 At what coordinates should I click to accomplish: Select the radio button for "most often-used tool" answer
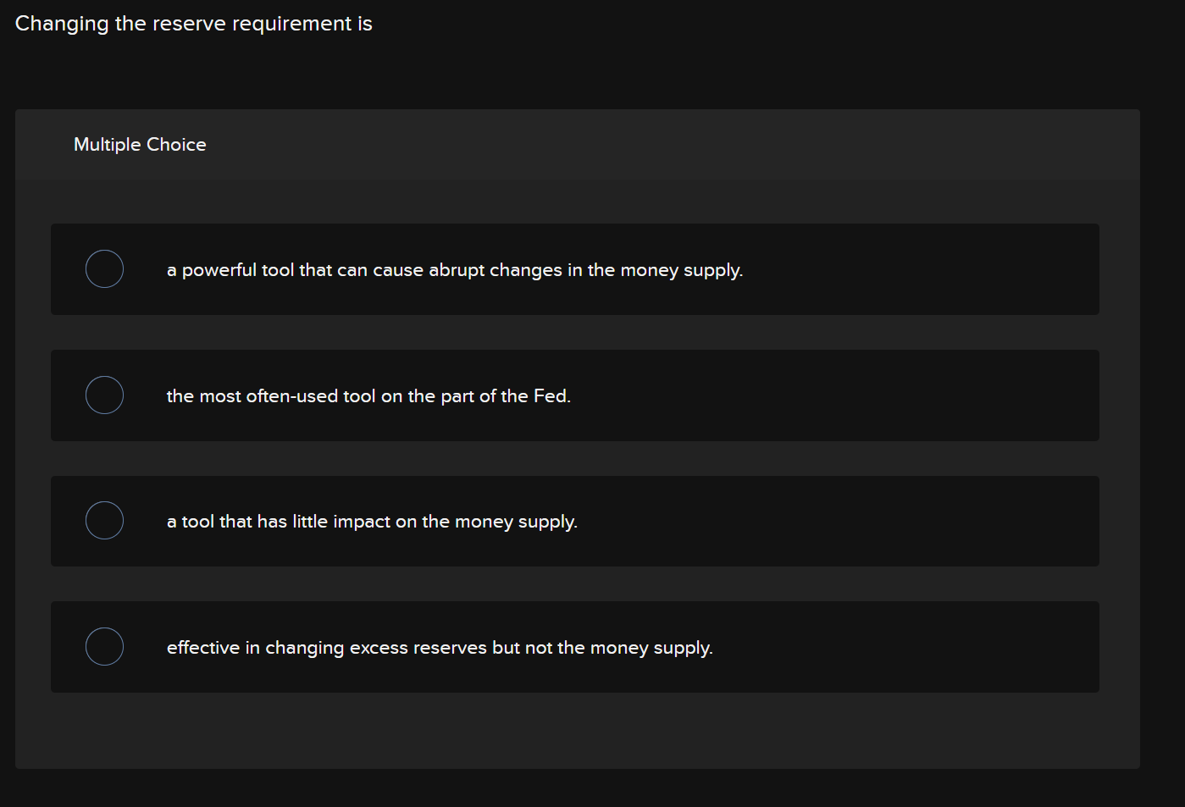(104, 395)
